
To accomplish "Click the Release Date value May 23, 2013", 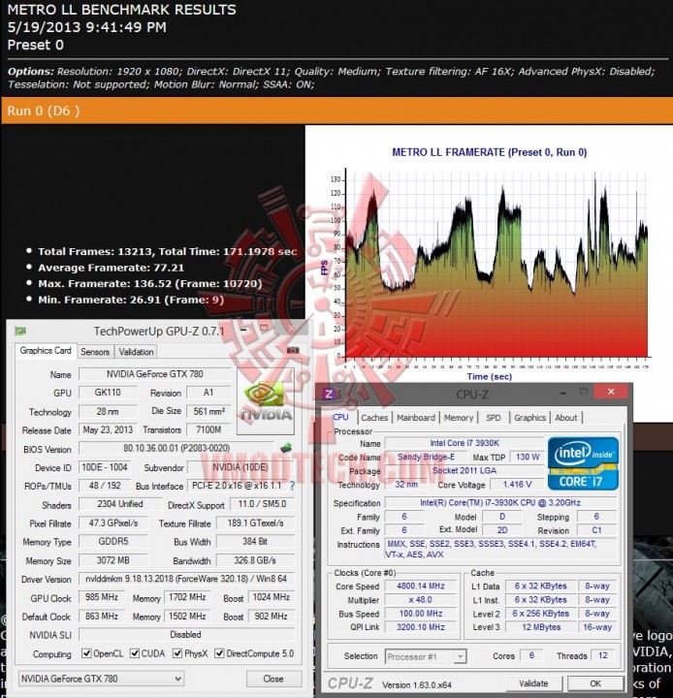I will 108,429.
